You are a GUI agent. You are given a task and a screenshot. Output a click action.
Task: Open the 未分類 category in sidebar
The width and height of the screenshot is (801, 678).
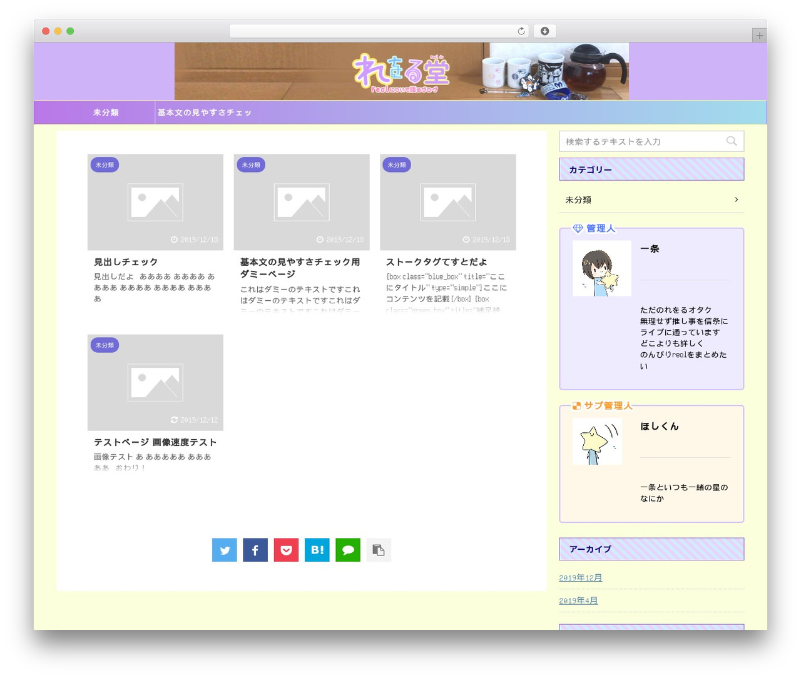pos(651,200)
